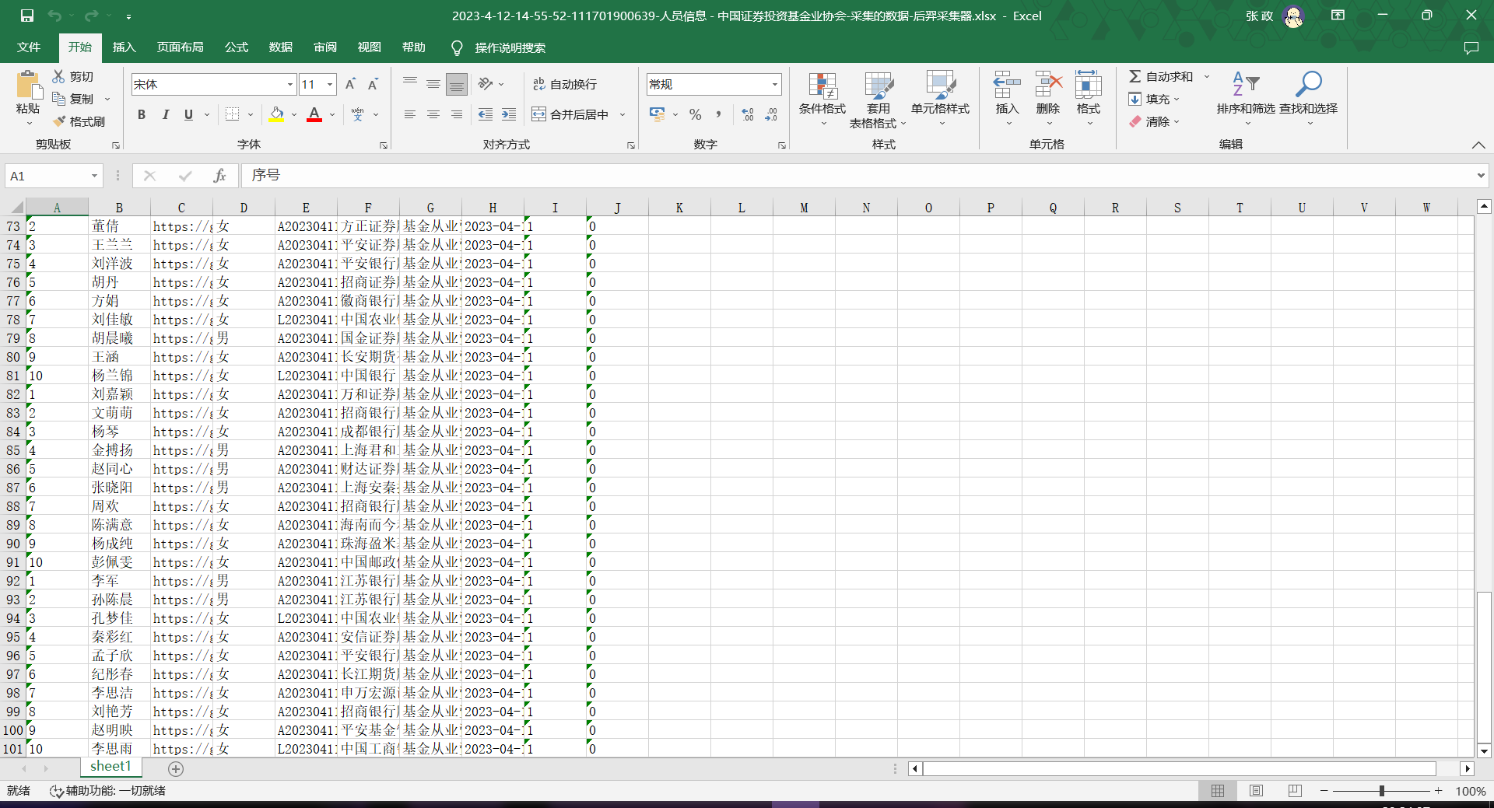Toggle left text alignment
Viewport: 1494px width, 808px height.
tap(410, 114)
